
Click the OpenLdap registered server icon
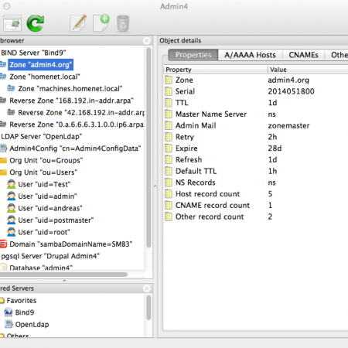[x=9, y=324]
